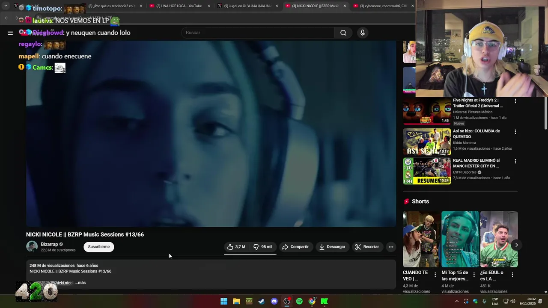The height and width of the screenshot is (308, 548).
Task: Open Five Nights at Freddy's 2 trailer thumbnail
Action: (427, 111)
